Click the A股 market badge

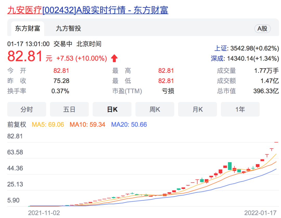click(x=262, y=29)
